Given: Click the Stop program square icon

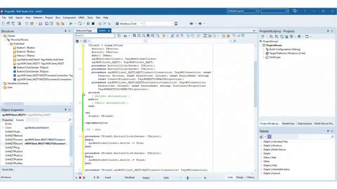Looking at the screenshot, I should point(93,24).
